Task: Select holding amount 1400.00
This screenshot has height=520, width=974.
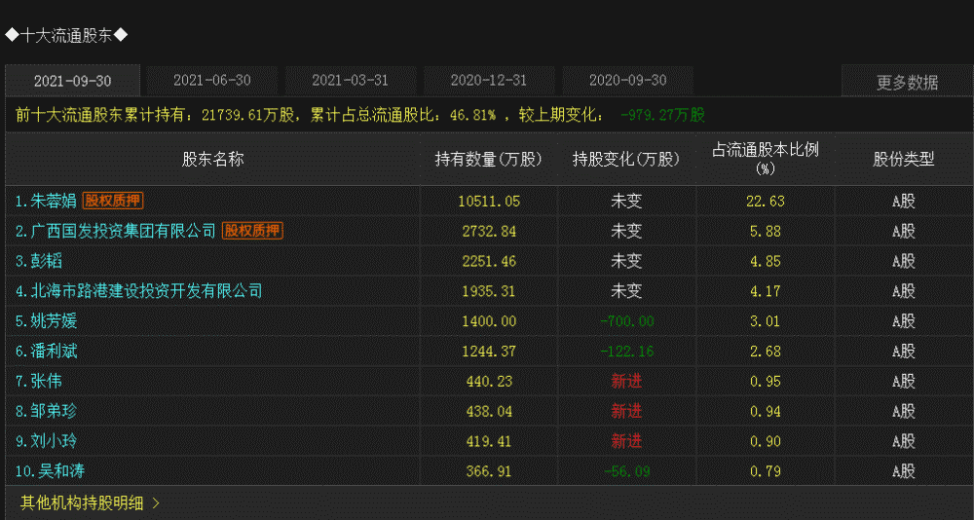Action: coord(489,321)
